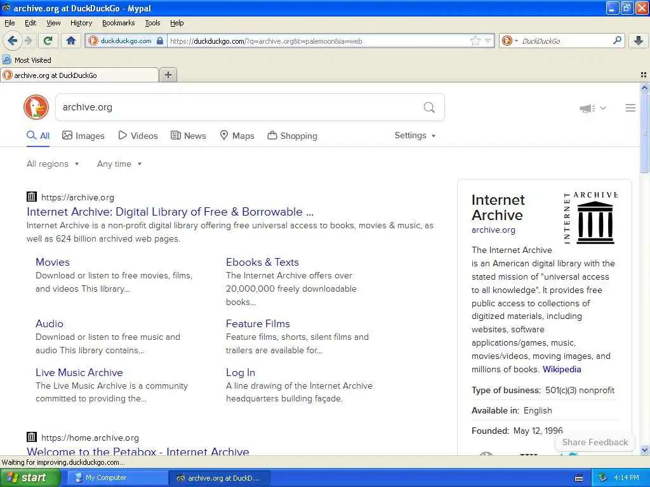The height and width of the screenshot is (487, 650).
Task: Click the padlock site identity icon
Action: click(x=160, y=41)
